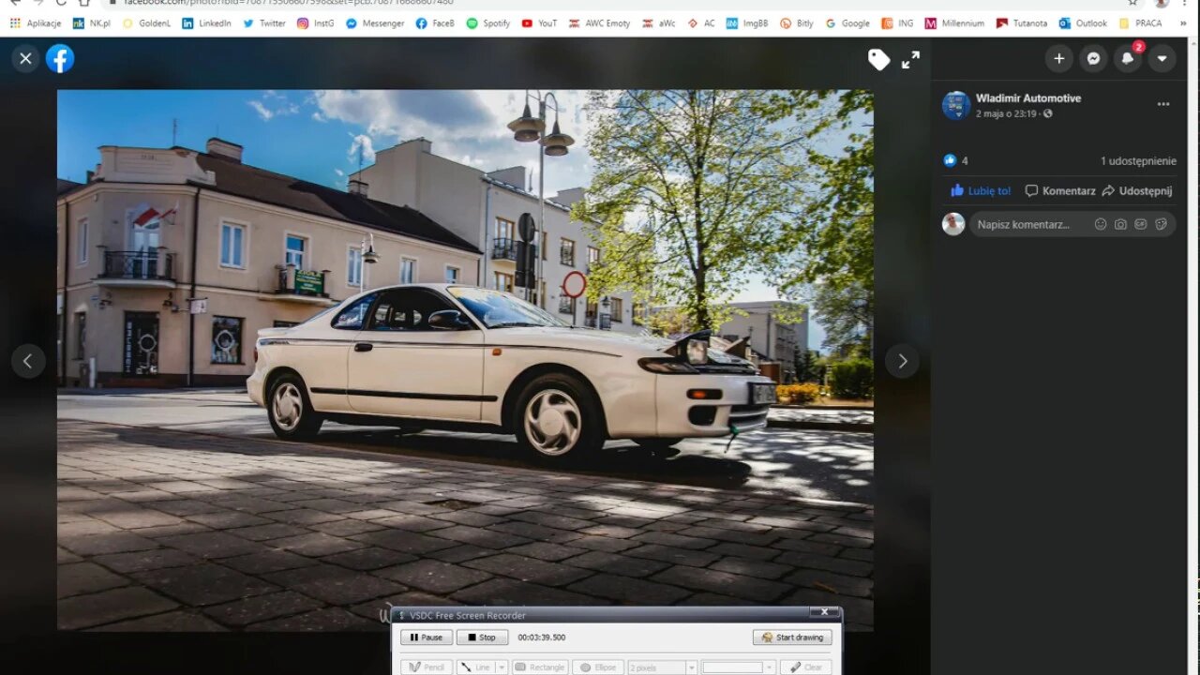Open the LinkedIn bookmark
The image size is (1200, 675).
tap(207, 23)
